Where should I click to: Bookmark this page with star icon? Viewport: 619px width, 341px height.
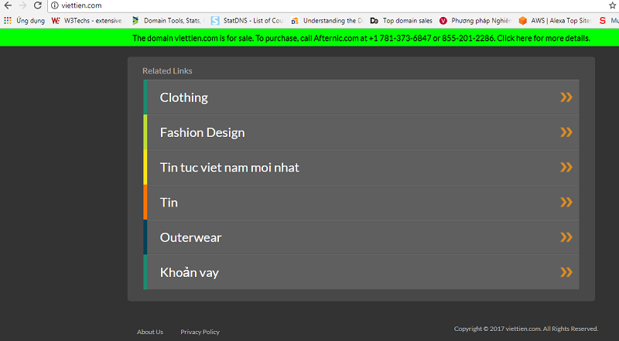(x=612, y=5)
